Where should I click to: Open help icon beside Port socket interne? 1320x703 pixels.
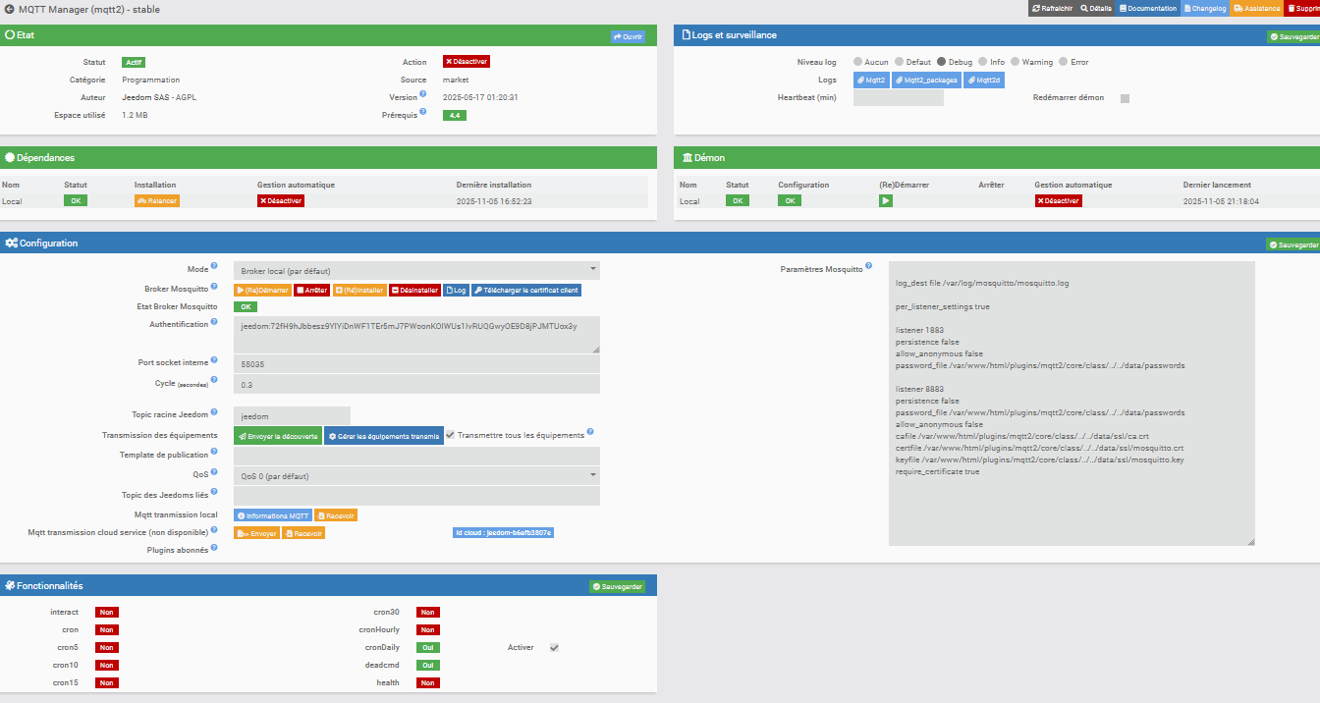[214, 360]
